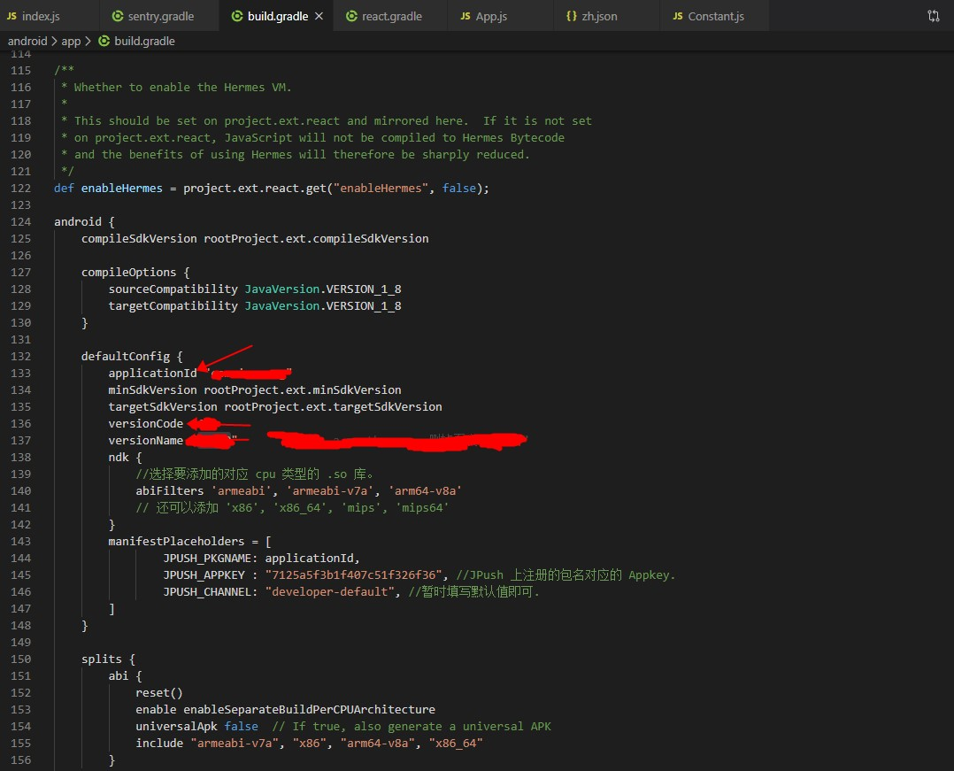954x771 pixels.
Task: Click the gradle icon on sentry.gradle tab
Action: (118, 17)
